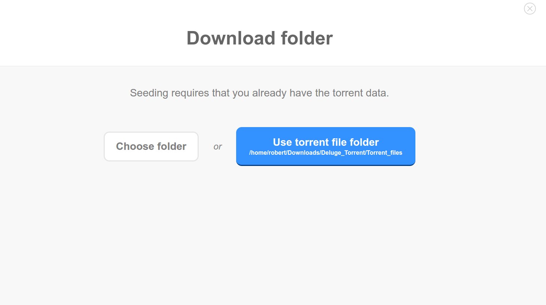Close the Download folder dialog

530,9
